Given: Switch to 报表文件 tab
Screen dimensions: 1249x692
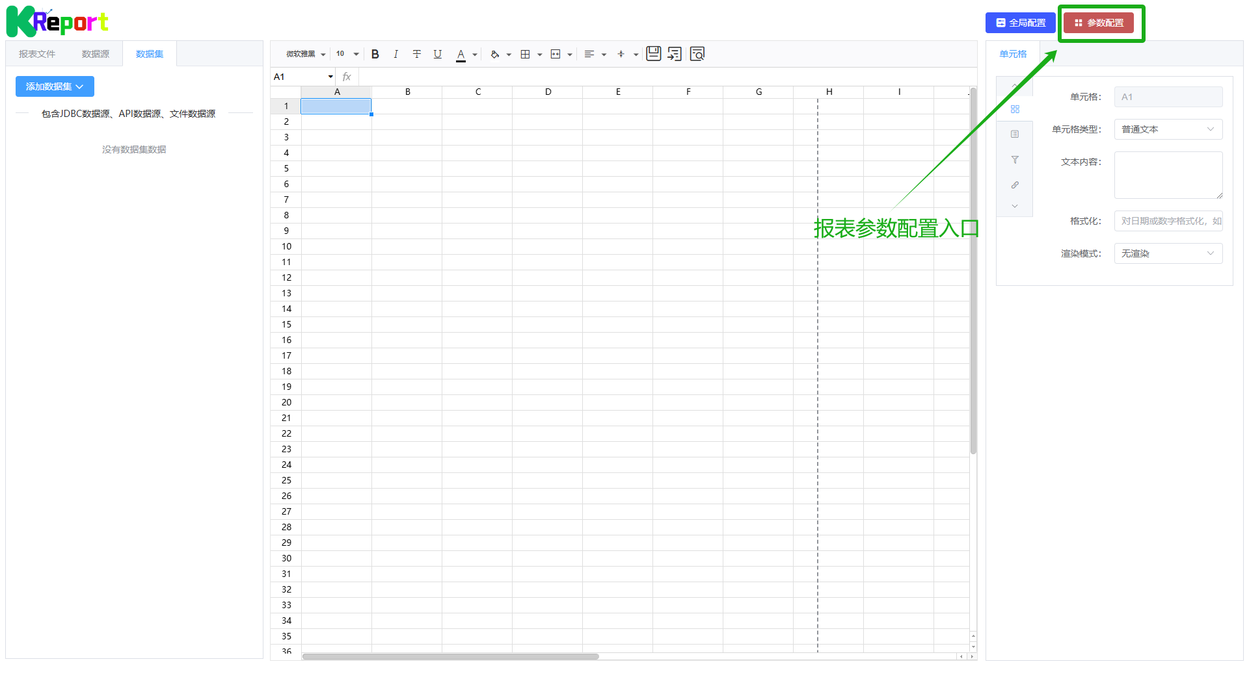Looking at the screenshot, I should tap(37, 54).
